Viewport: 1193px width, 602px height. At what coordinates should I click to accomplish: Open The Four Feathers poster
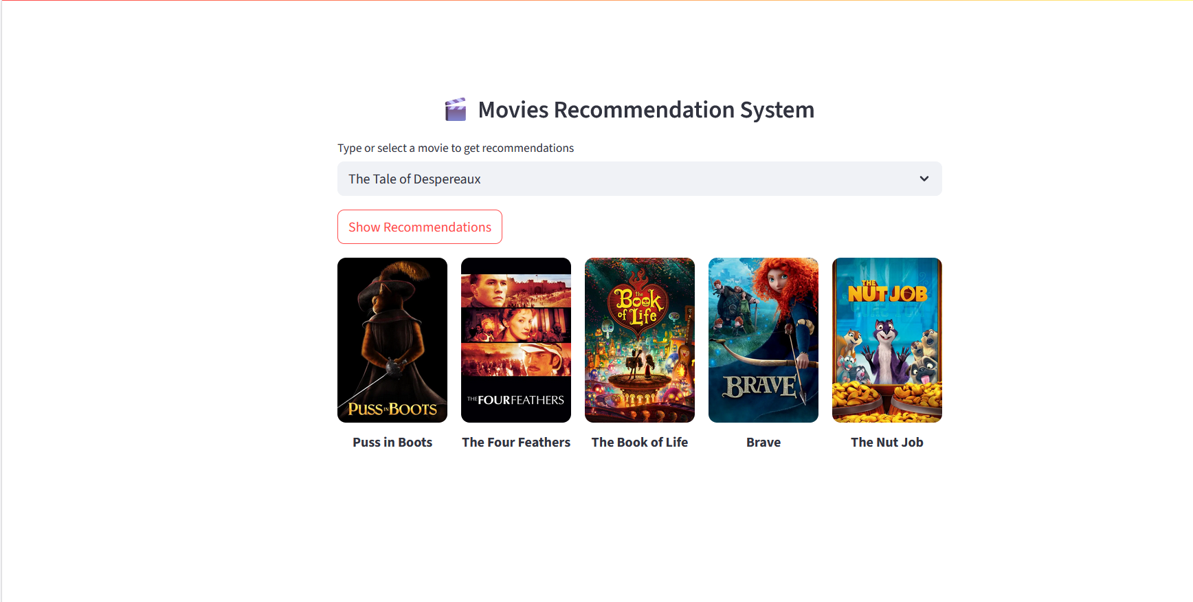tap(516, 340)
